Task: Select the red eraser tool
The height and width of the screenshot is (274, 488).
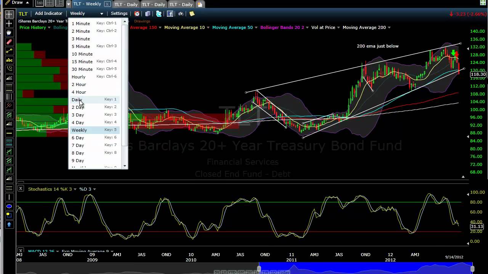Action: pos(9,42)
